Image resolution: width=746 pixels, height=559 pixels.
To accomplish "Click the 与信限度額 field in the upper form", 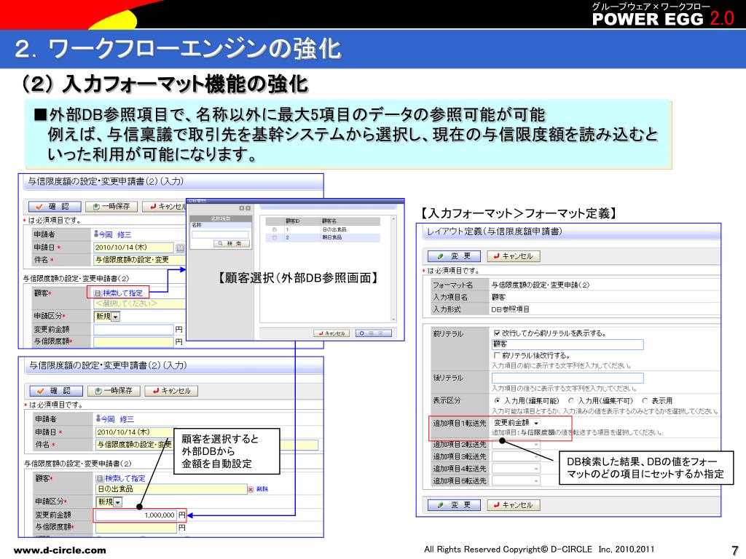I will [x=134, y=342].
